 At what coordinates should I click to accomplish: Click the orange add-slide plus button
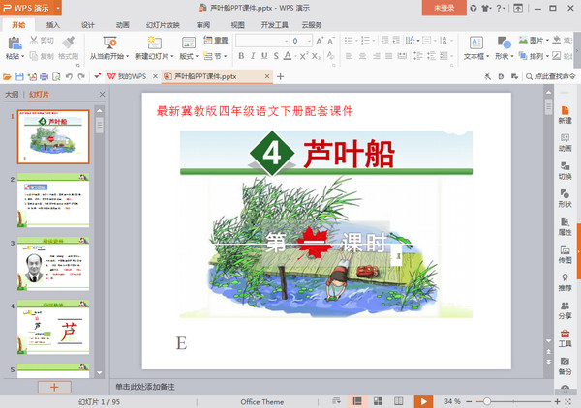pyautogui.click(x=53, y=387)
